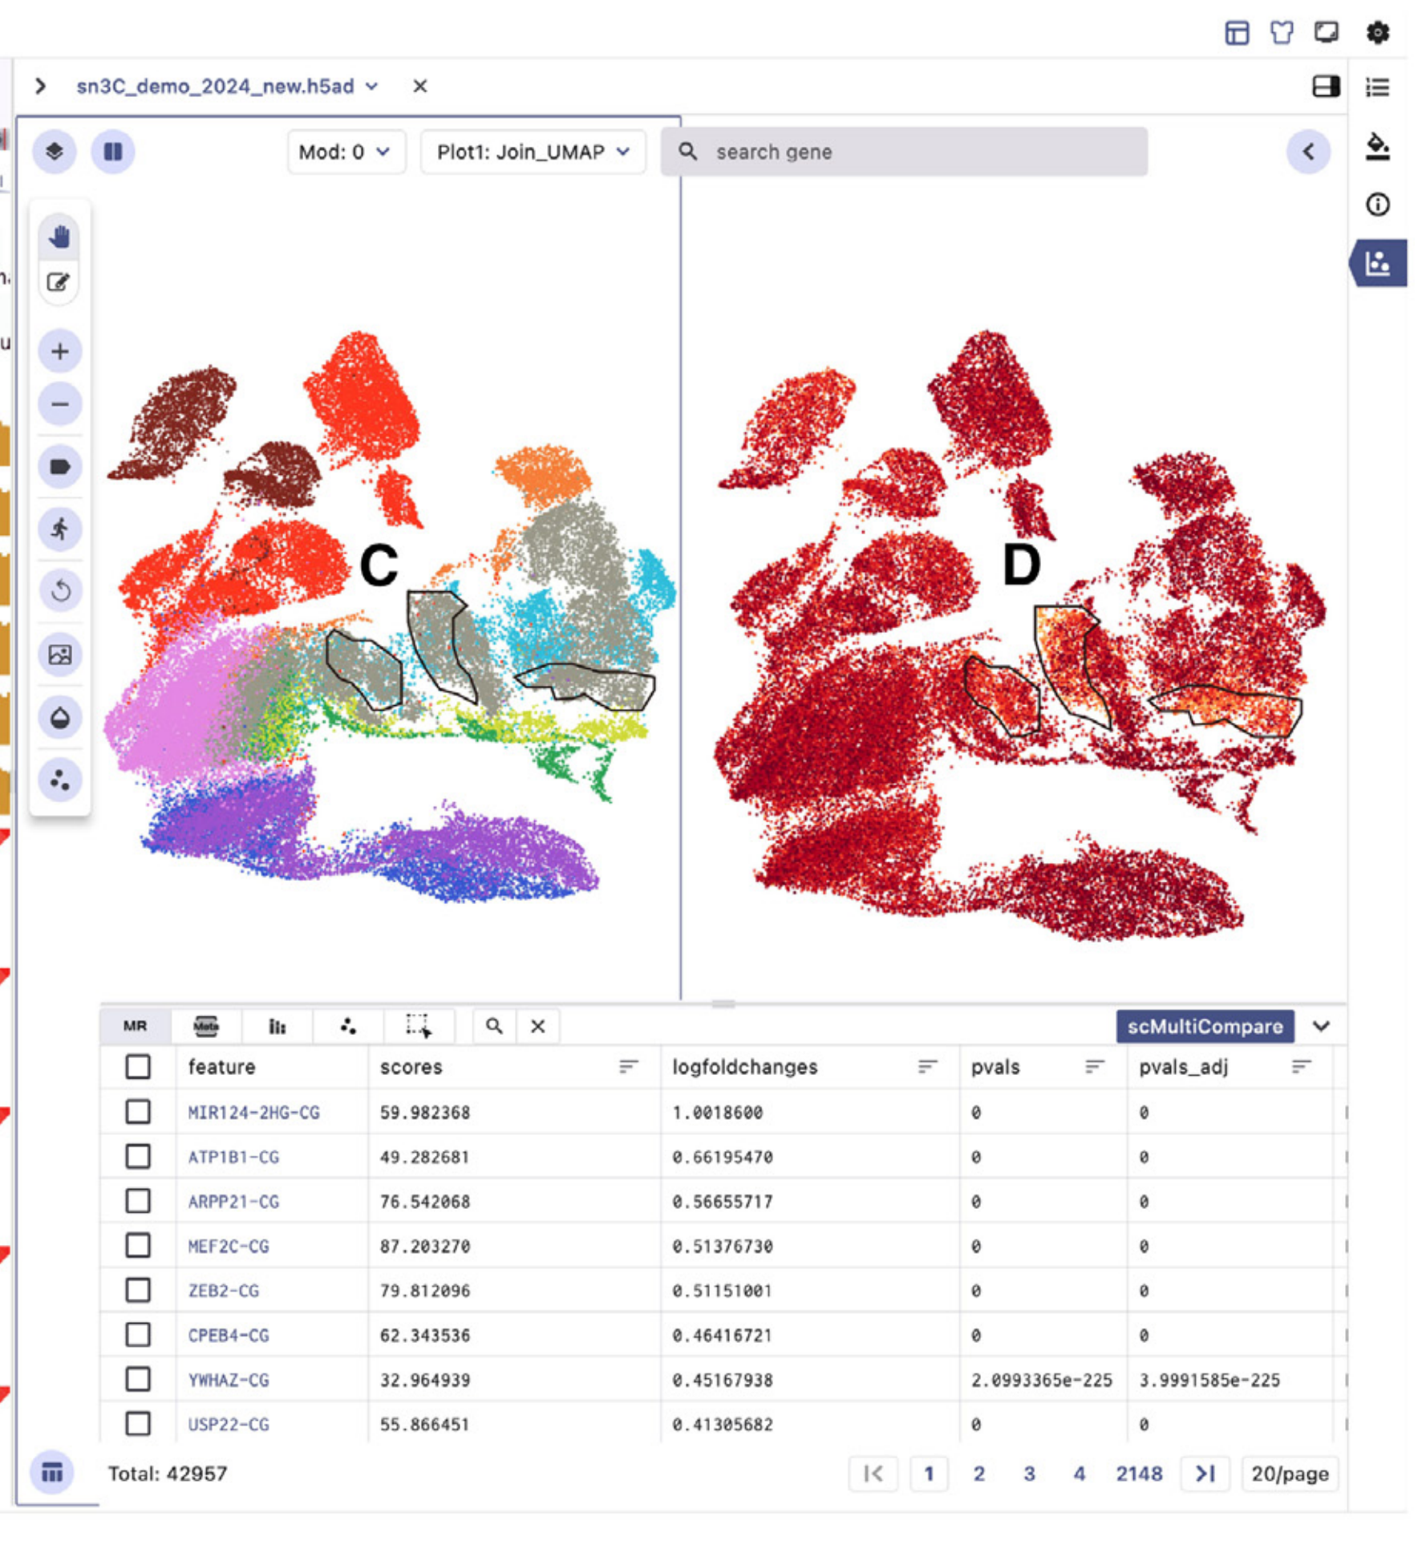The width and height of the screenshot is (1418, 1541).
Task: Open the 20/page size dropdown
Action: coord(1289,1474)
